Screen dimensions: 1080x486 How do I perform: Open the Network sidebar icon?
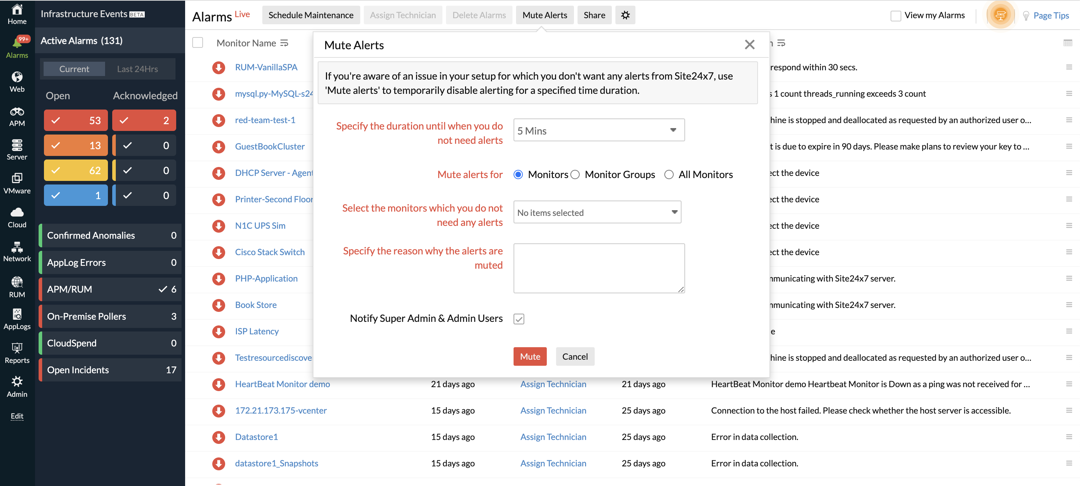click(x=17, y=247)
